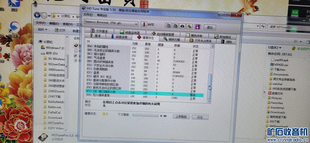This screenshot has width=310, height=143.
Task: Open the Generic External drive dropdown
Action: click(112, 23)
